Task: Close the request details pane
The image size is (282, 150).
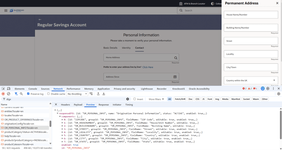Action: click(56, 104)
